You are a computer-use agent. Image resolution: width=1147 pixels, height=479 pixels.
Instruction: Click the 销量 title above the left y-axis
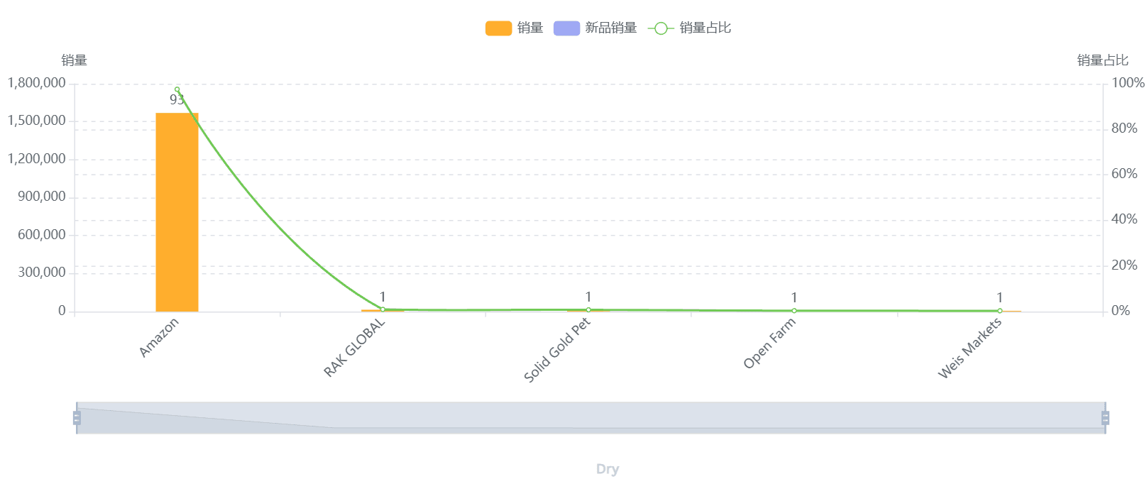point(75,60)
